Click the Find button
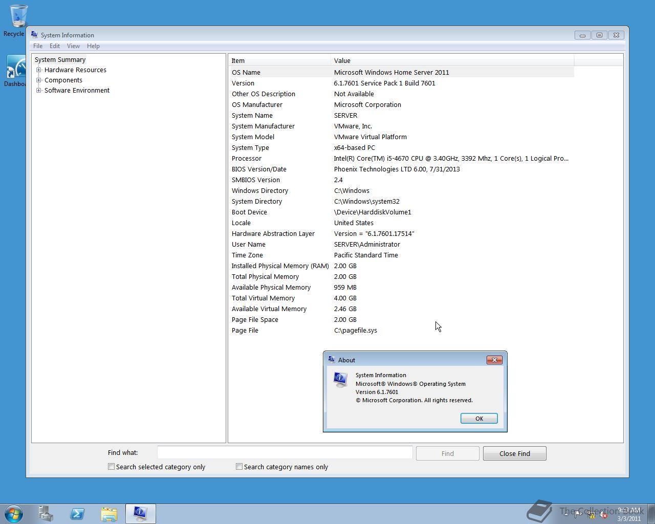 pos(448,453)
